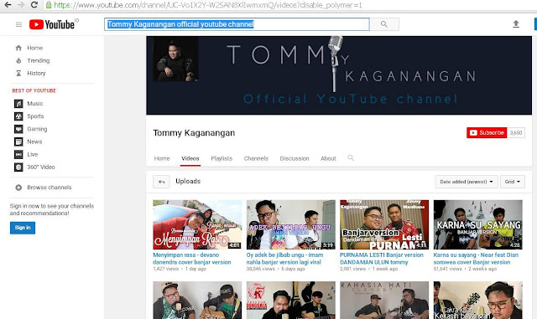Open the hamburger guide menu

(x=18, y=24)
